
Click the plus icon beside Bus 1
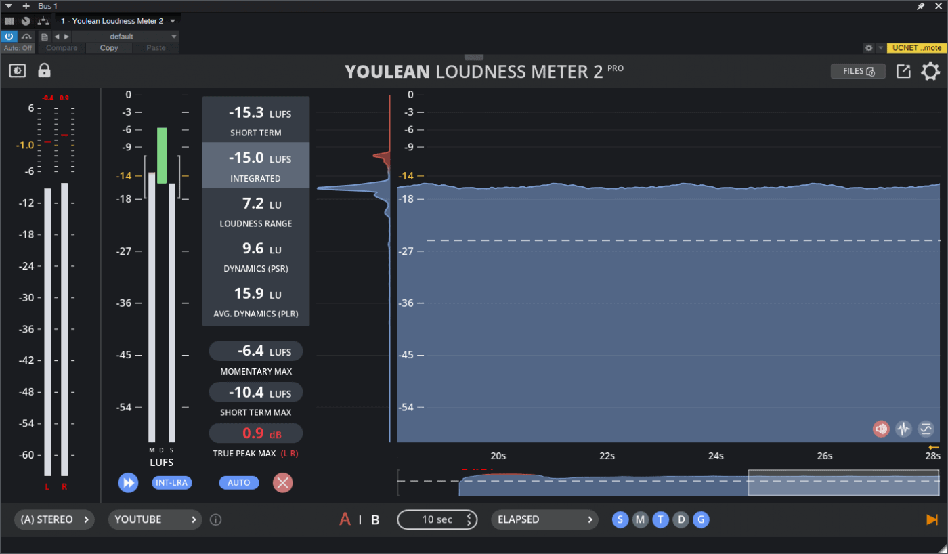click(26, 6)
